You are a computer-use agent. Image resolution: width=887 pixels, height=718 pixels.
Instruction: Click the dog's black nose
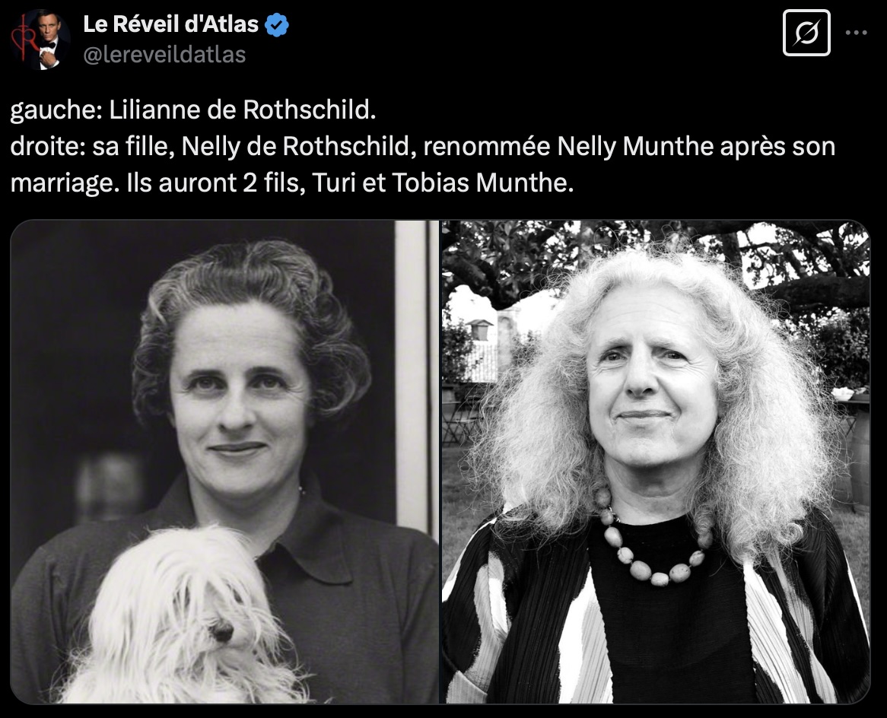221,631
